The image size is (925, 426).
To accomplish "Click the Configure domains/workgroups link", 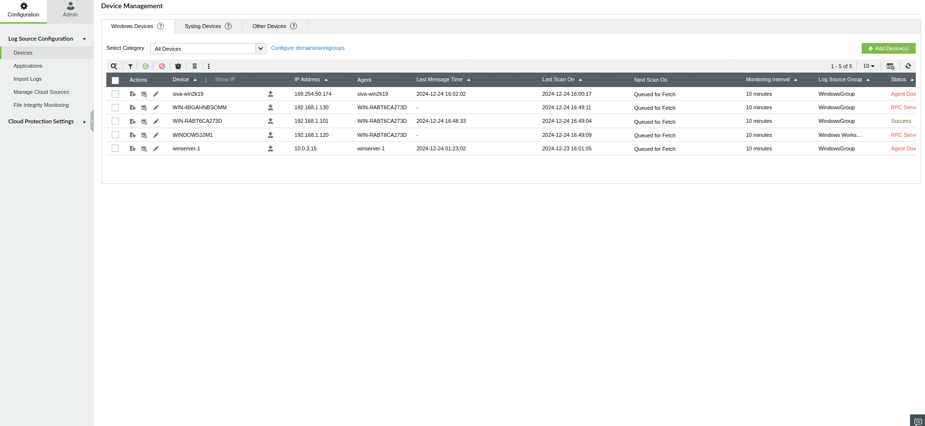I will point(308,48).
